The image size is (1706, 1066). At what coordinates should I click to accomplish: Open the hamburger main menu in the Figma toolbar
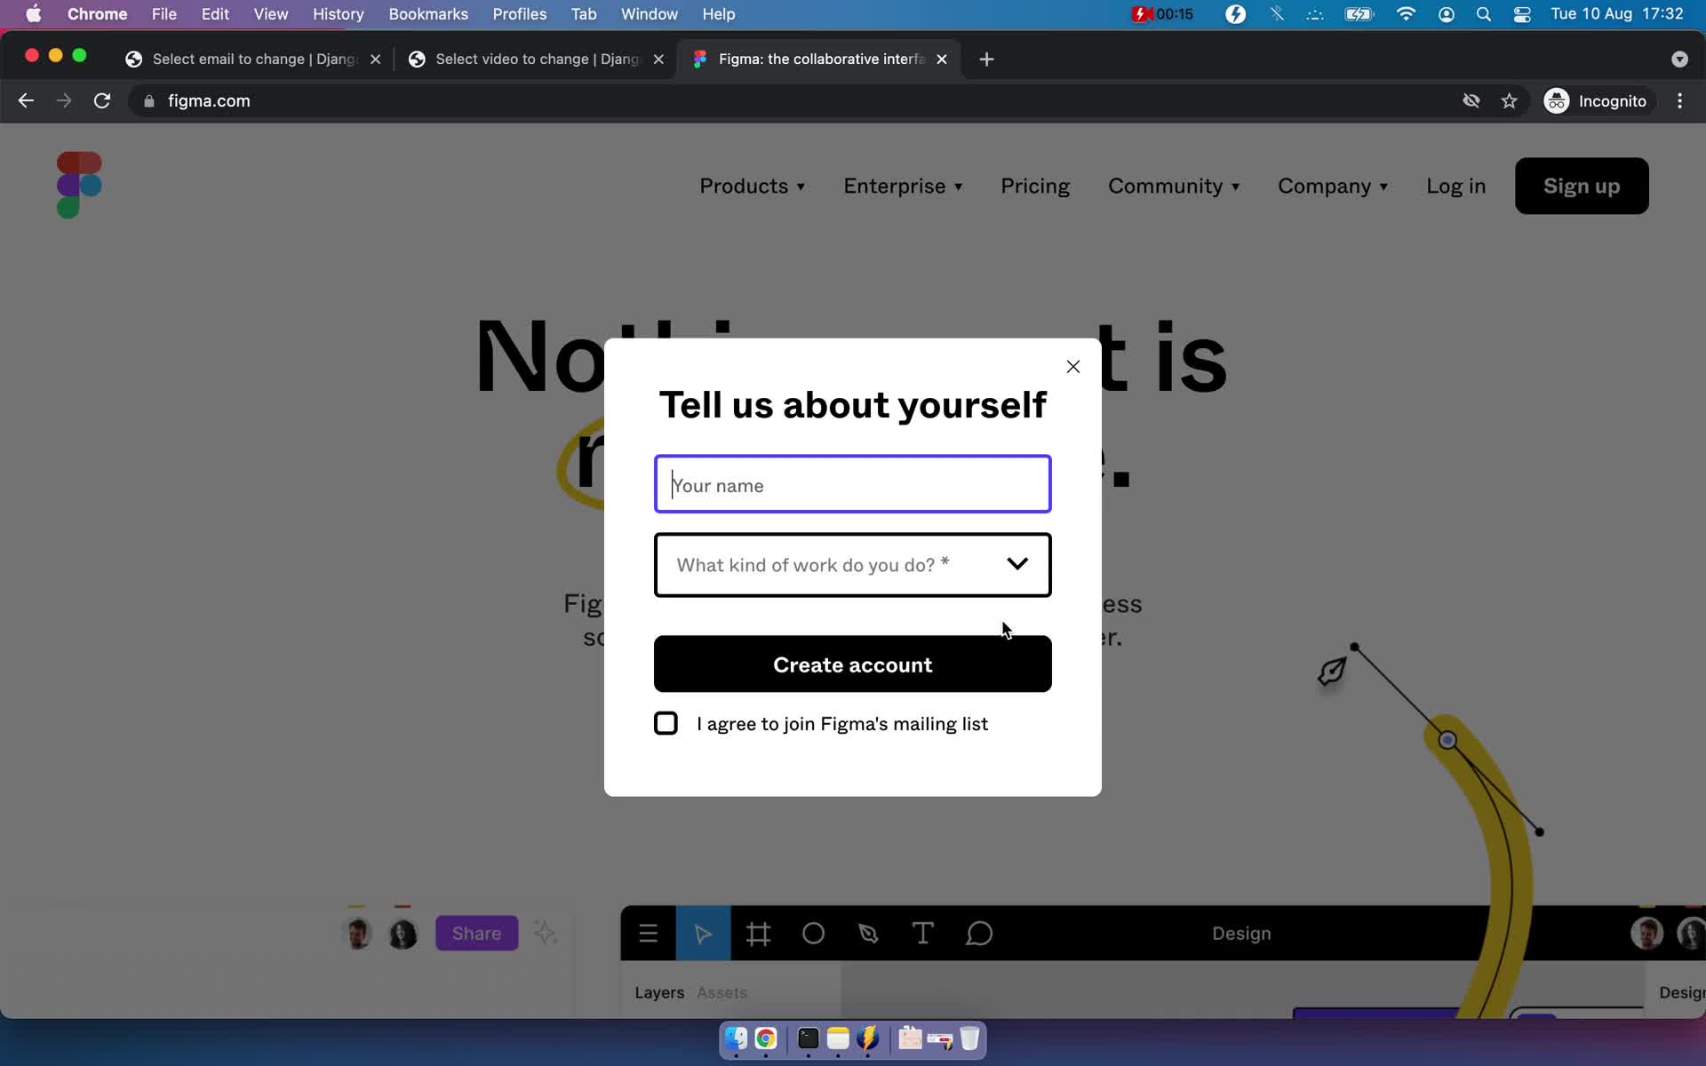tap(650, 933)
